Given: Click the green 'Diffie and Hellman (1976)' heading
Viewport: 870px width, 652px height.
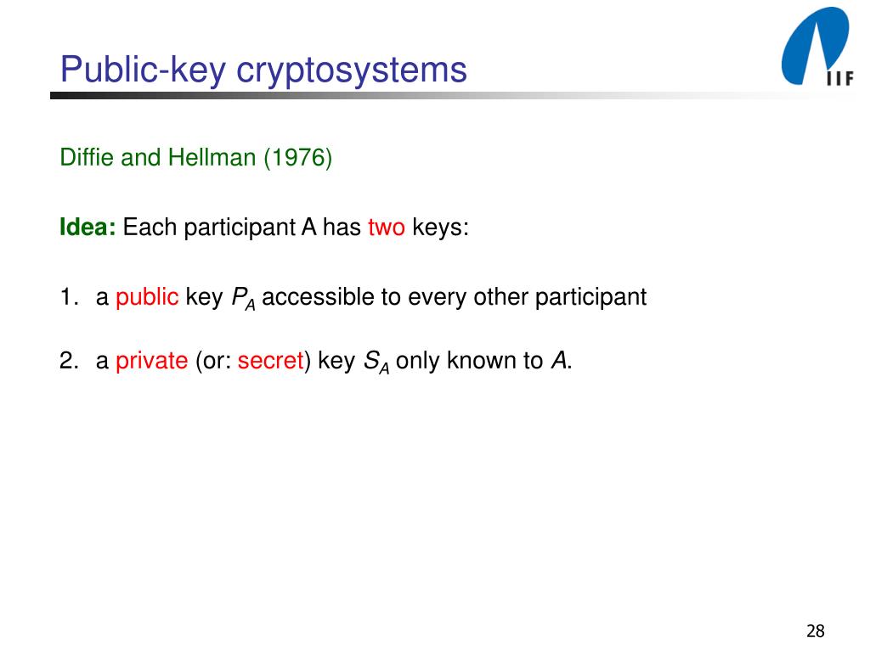Looking at the screenshot, I should [x=196, y=158].
